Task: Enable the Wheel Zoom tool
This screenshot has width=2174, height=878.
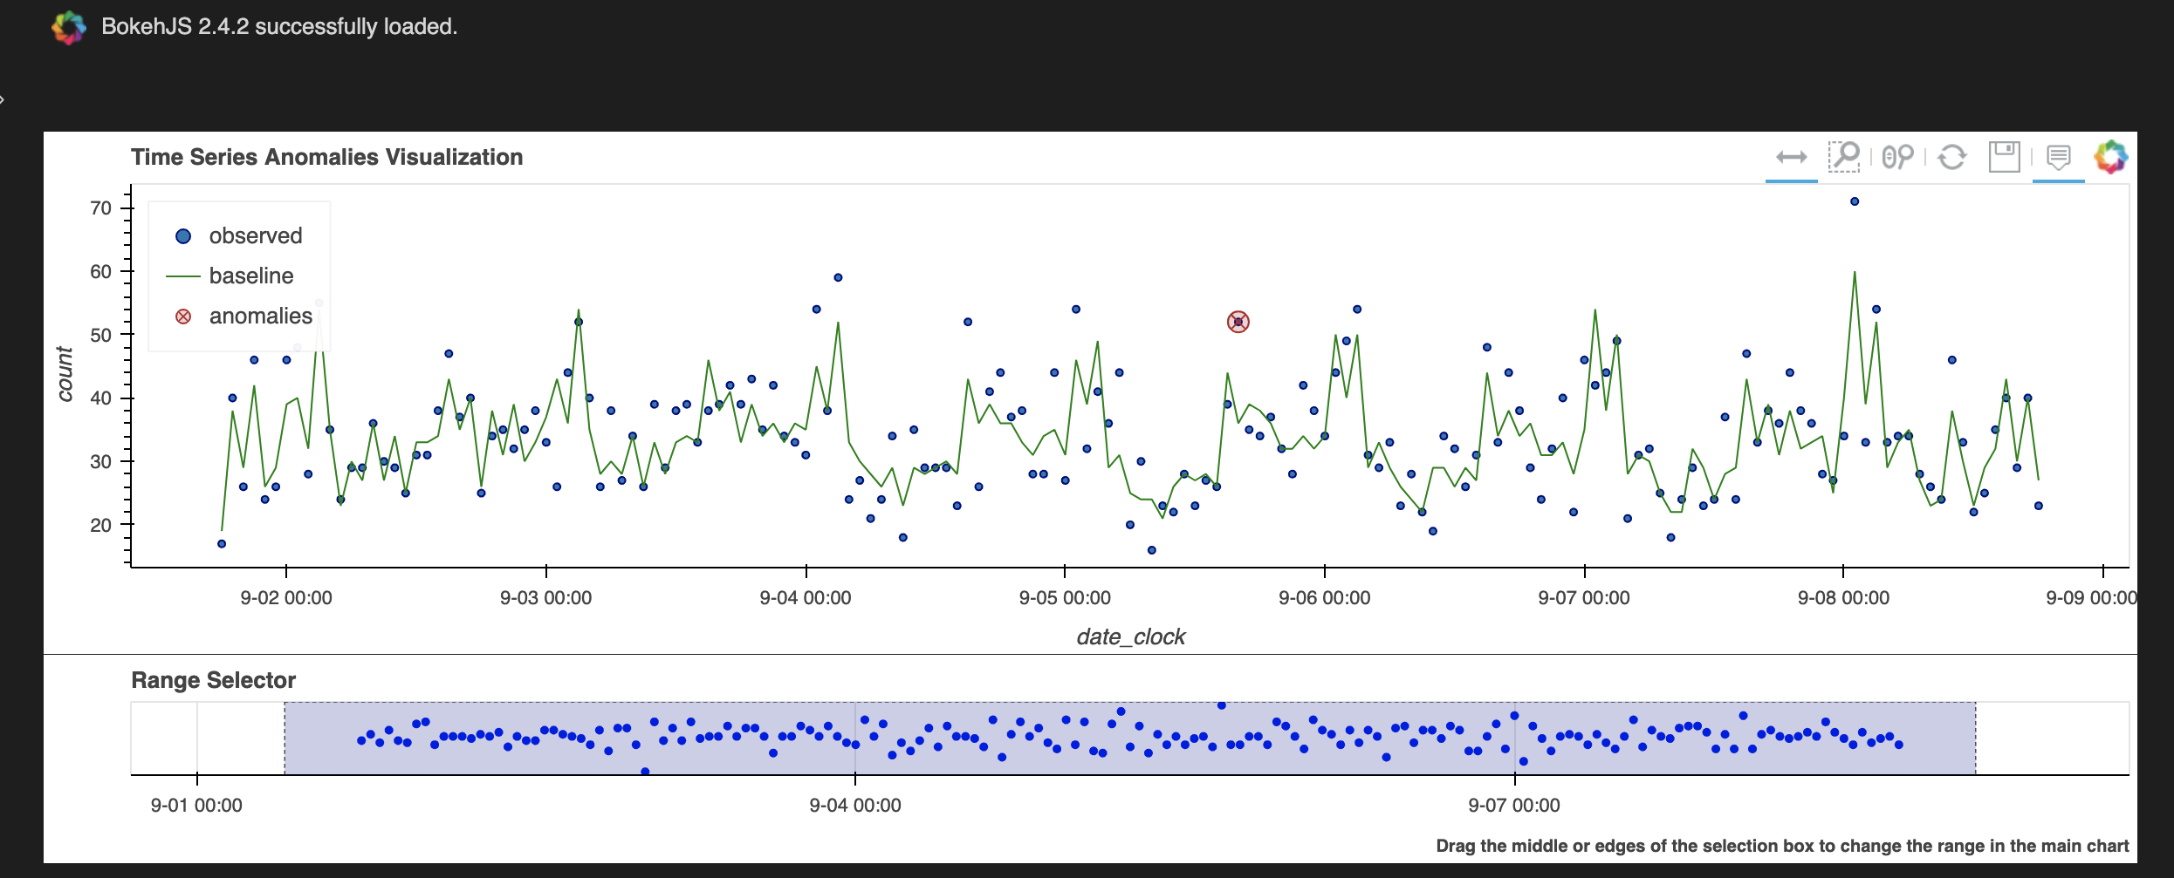Action: [1897, 157]
